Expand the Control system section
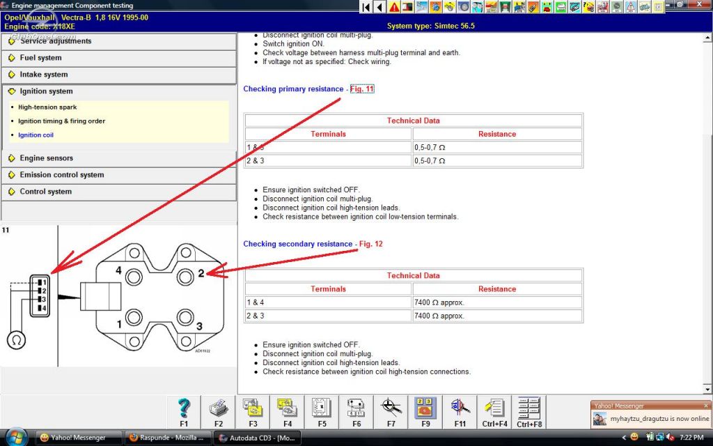Viewport: 713px width, 446px height. pos(118,192)
